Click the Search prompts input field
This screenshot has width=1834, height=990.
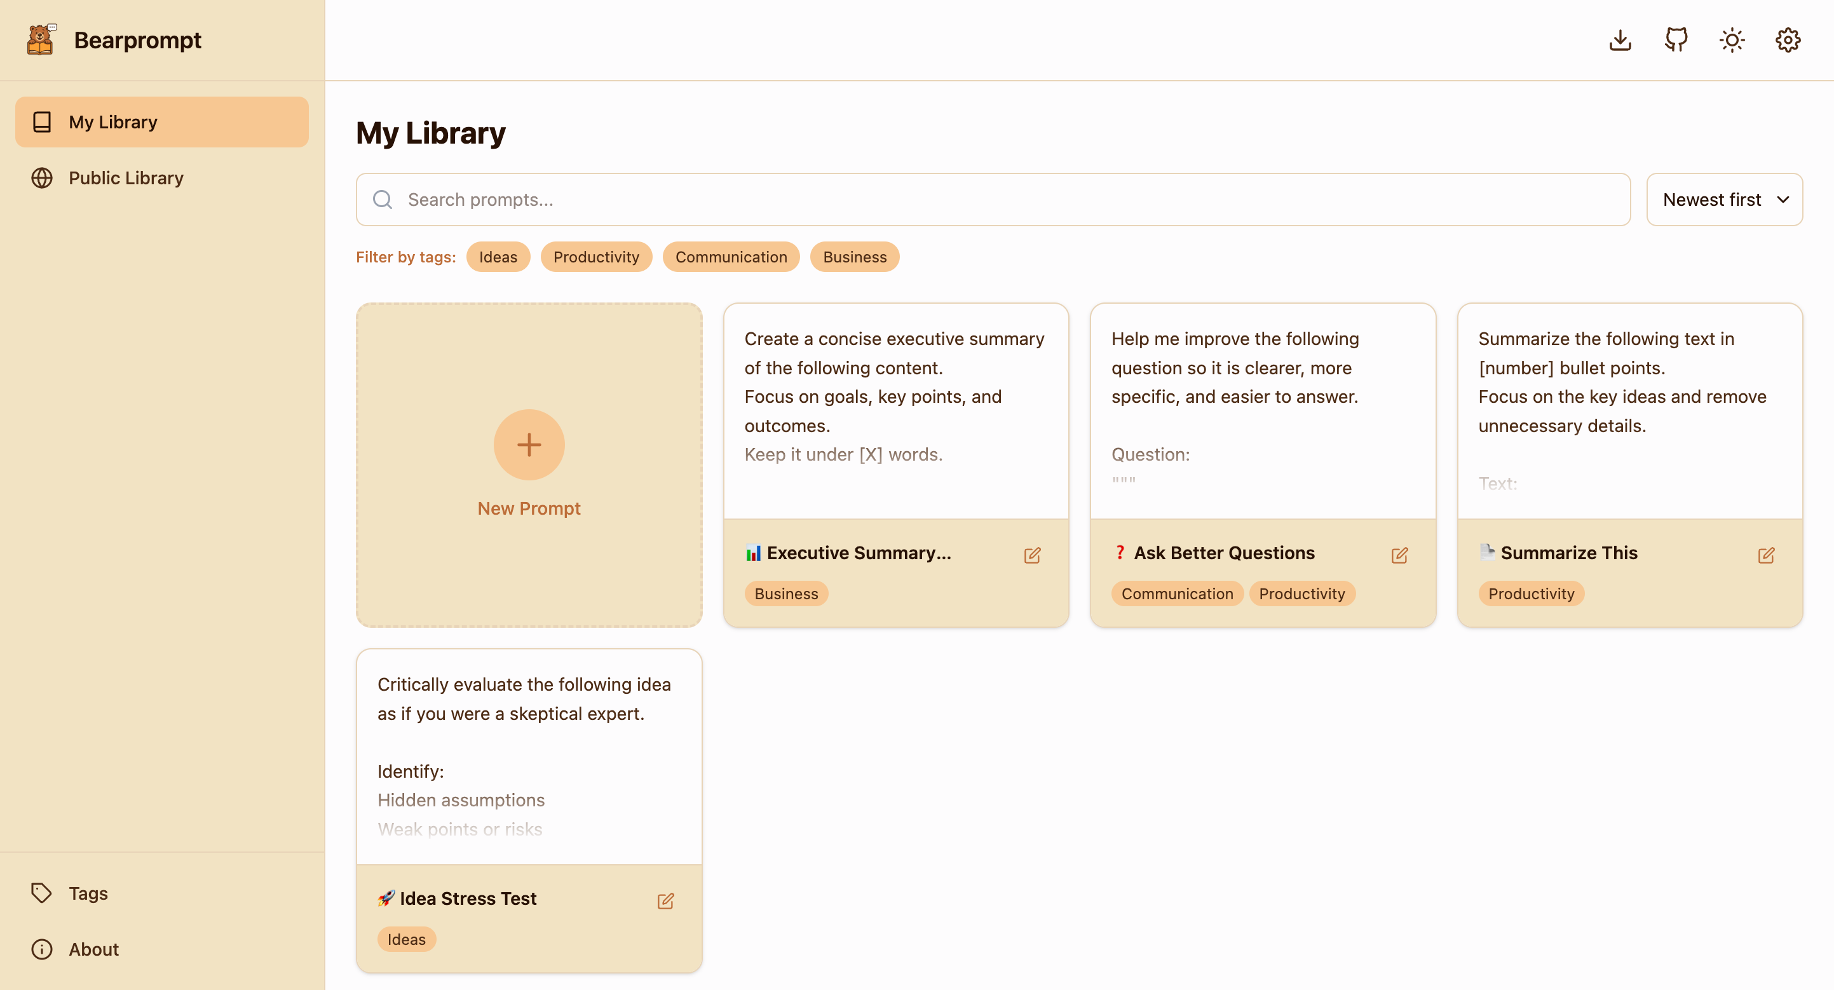(993, 200)
